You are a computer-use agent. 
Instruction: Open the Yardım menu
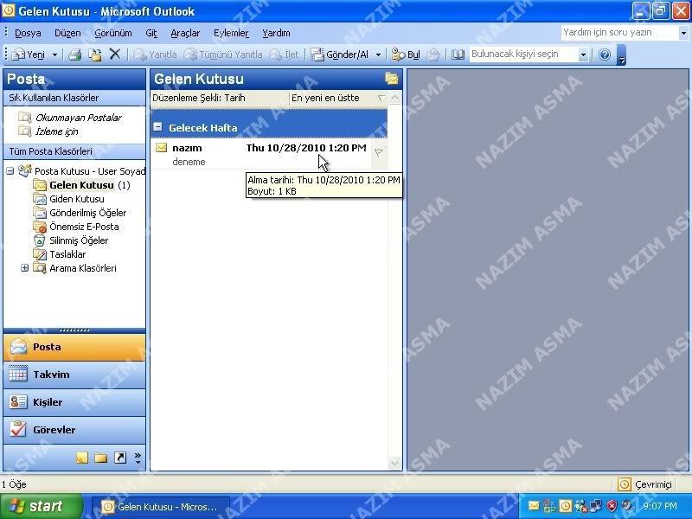(276, 33)
